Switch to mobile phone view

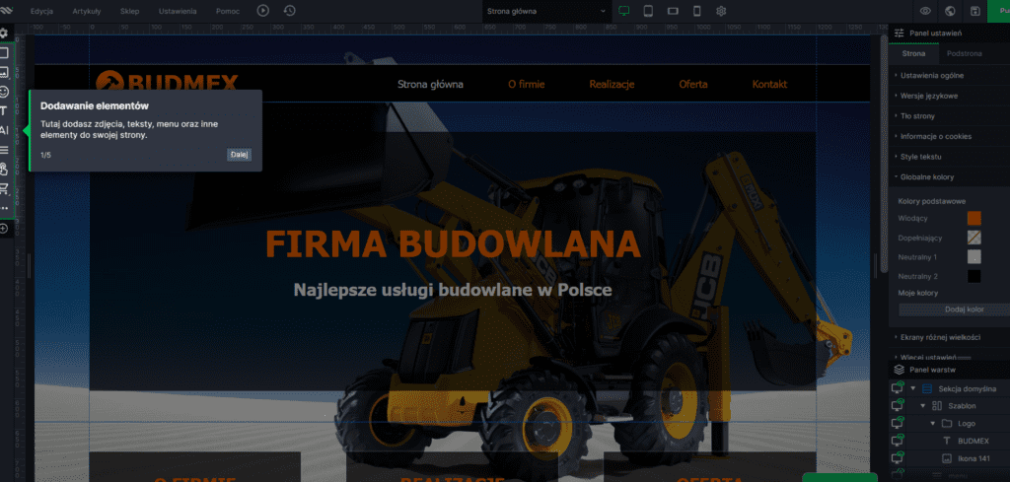coord(696,11)
